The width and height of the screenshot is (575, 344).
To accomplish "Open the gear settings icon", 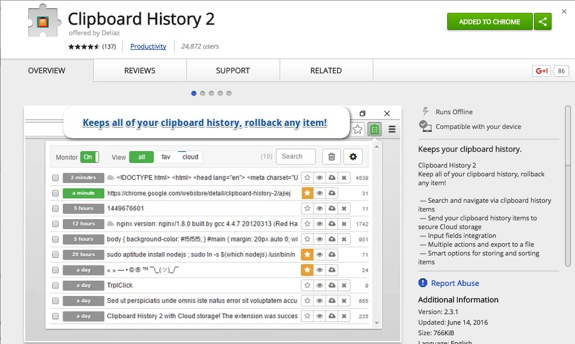I will click(353, 156).
